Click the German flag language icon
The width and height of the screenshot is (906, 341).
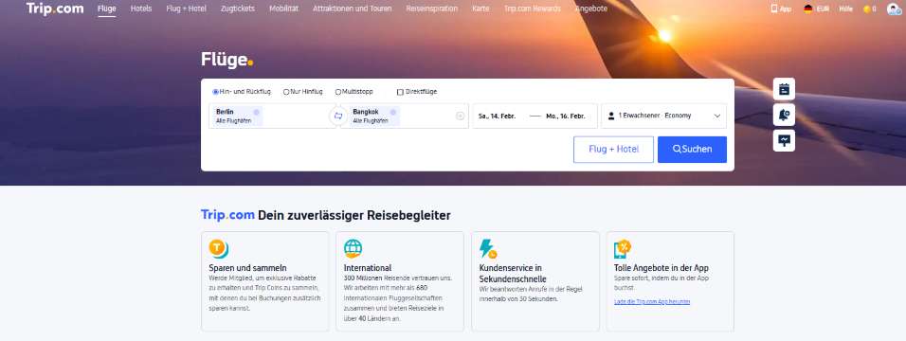coord(807,9)
